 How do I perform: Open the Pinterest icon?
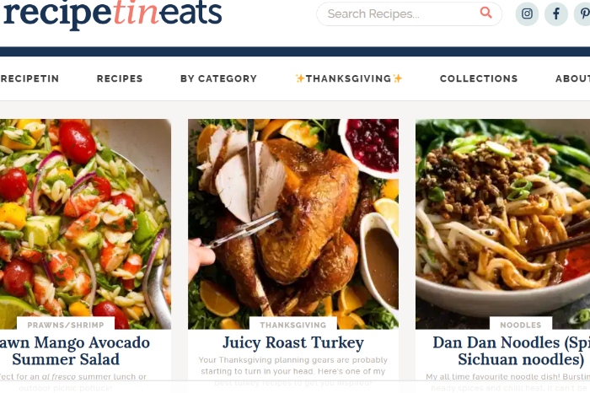click(582, 14)
